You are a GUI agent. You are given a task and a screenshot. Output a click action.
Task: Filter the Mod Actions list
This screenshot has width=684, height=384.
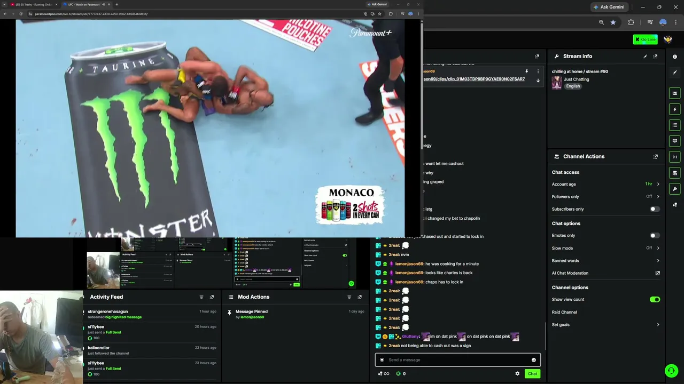point(349,297)
